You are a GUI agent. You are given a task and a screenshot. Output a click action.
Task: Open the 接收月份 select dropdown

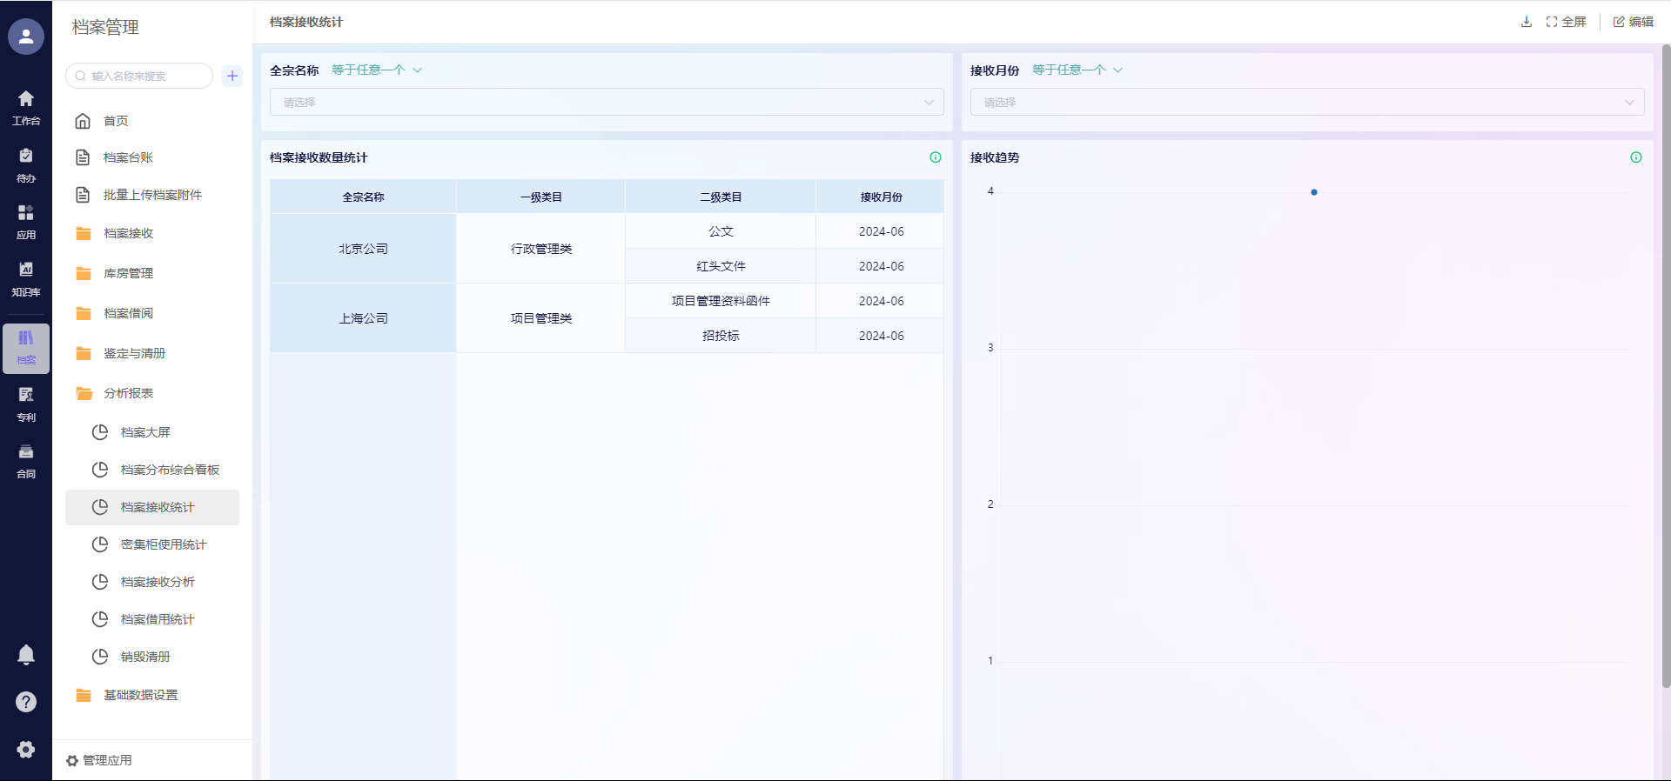coord(1306,102)
